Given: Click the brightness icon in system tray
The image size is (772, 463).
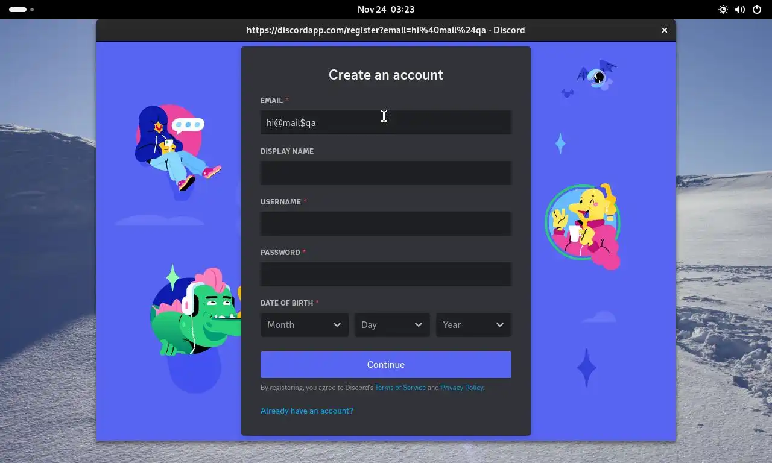Looking at the screenshot, I should pyautogui.click(x=723, y=10).
